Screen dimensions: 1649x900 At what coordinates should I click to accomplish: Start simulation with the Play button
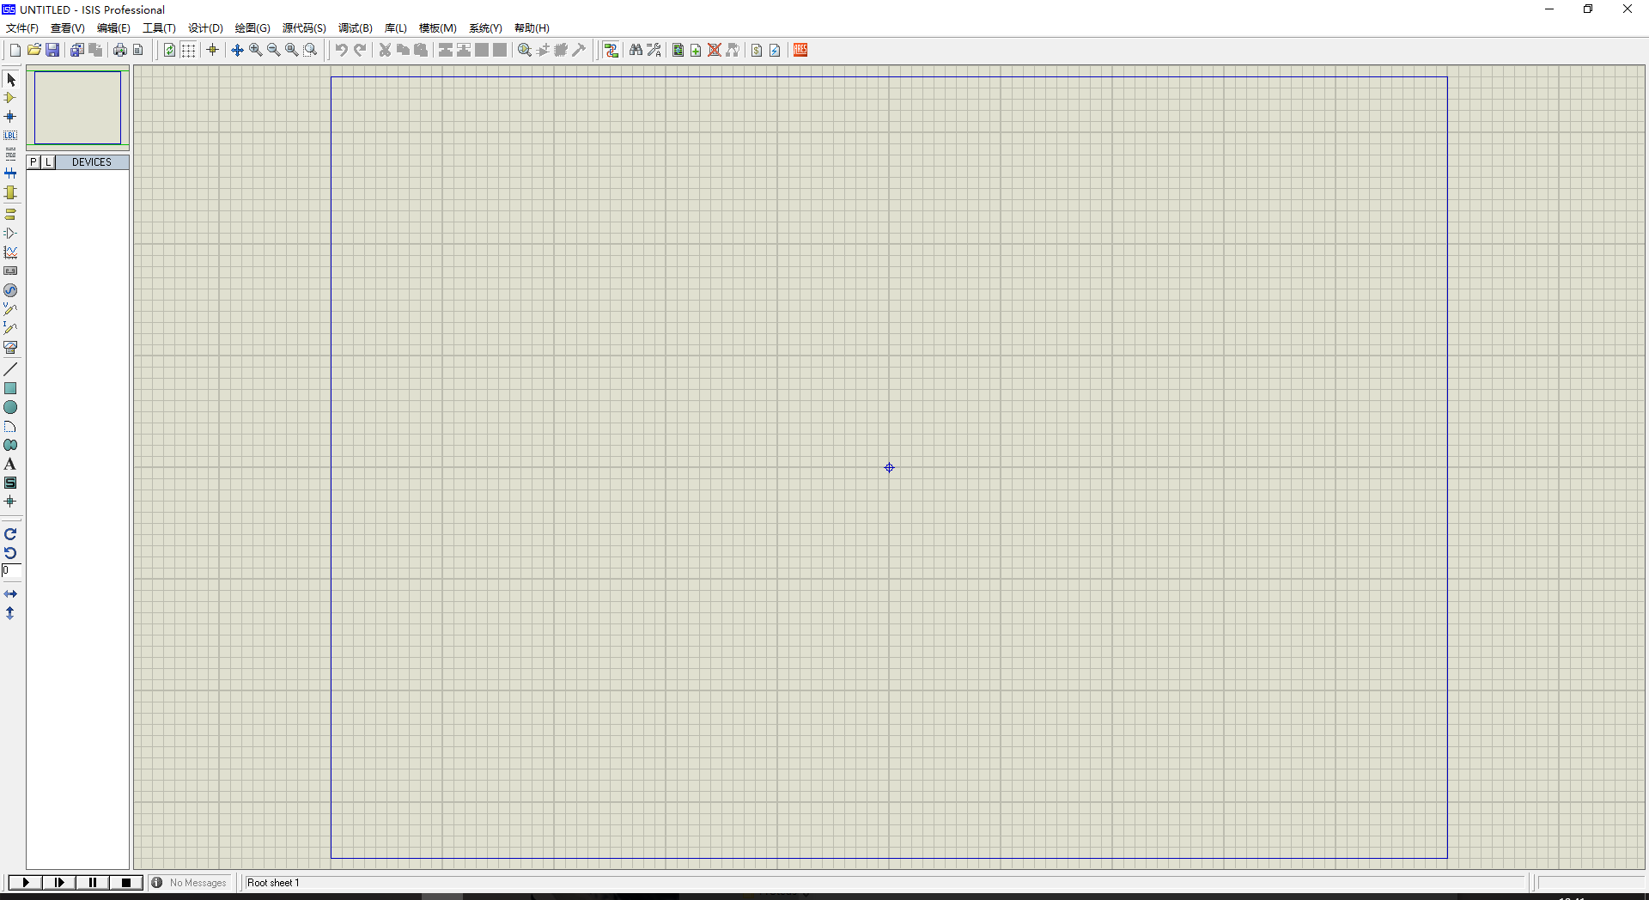coord(26,883)
